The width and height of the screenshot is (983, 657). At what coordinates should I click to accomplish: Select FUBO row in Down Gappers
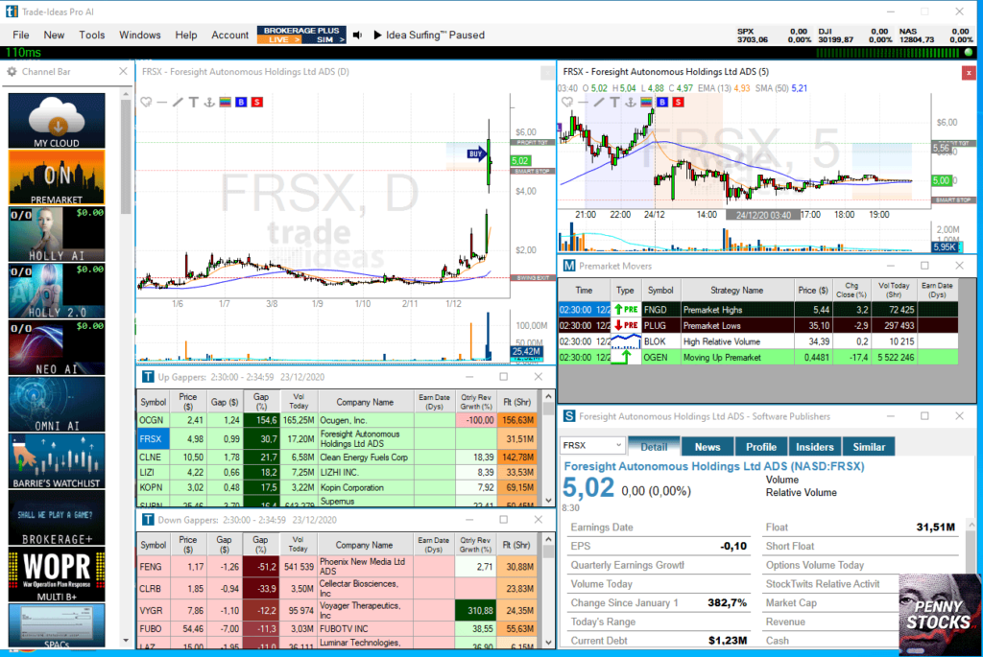337,629
